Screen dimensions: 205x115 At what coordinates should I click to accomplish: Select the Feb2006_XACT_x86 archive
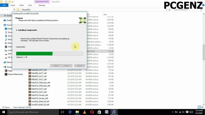point(39,73)
